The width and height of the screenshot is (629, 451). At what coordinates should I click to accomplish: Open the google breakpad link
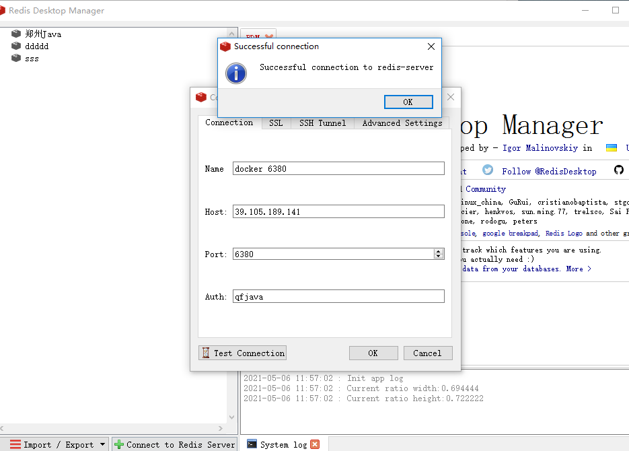(x=510, y=233)
